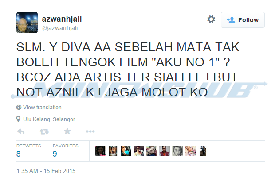View the 8 retweets count

tap(18, 154)
